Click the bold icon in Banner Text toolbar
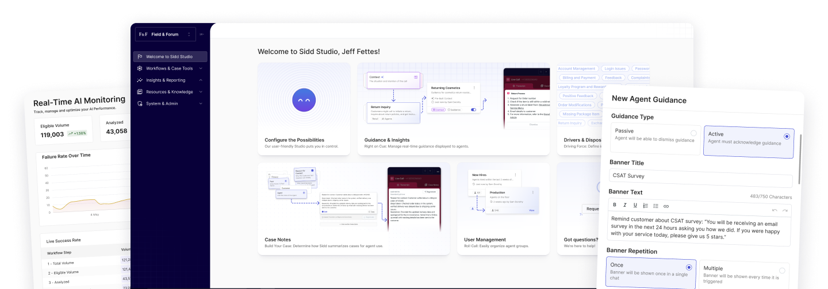The height and width of the screenshot is (289, 828). pyautogui.click(x=615, y=206)
